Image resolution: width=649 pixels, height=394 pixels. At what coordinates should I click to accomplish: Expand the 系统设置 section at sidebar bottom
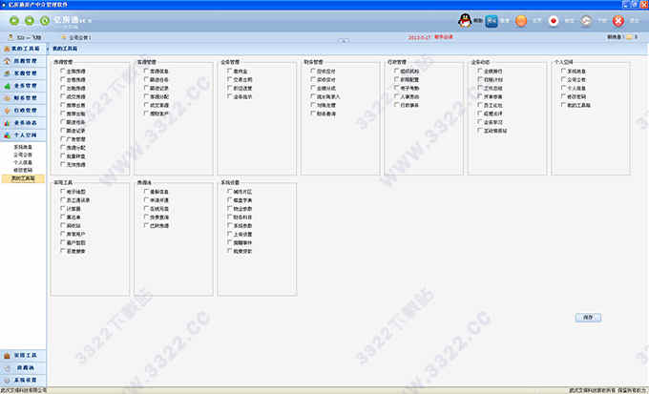pyautogui.click(x=23, y=380)
